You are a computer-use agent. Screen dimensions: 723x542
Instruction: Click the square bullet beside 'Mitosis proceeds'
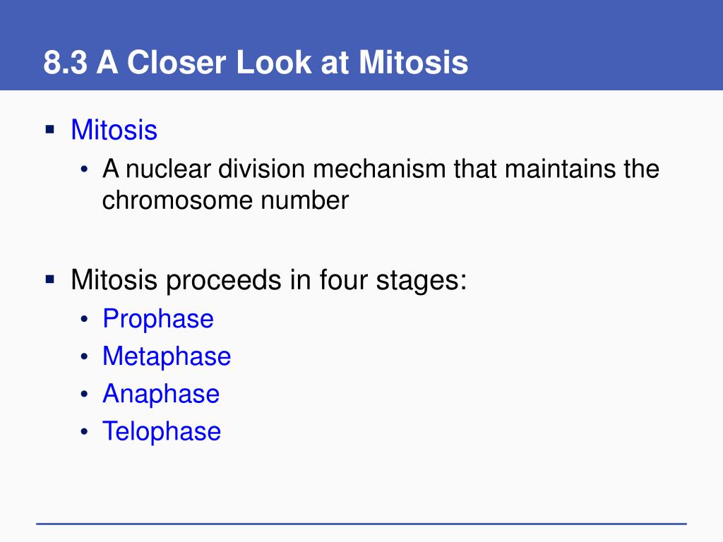pos(50,279)
